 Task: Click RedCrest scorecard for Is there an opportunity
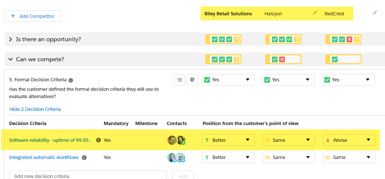point(344,39)
